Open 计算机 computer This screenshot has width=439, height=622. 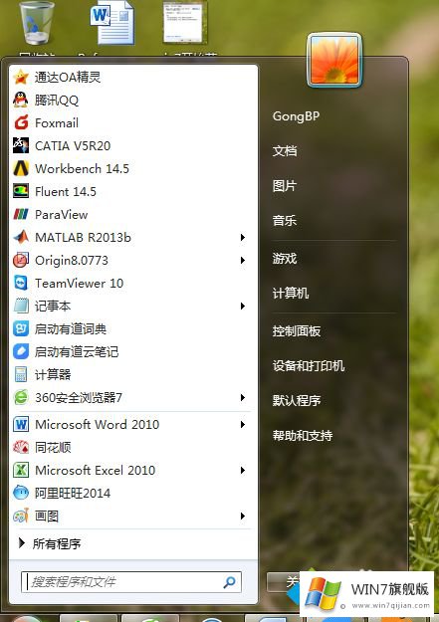(291, 294)
